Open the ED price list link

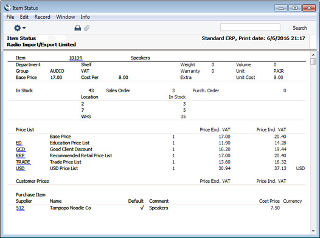19,143
